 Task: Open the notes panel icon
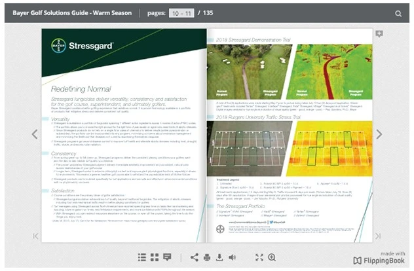point(167,257)
